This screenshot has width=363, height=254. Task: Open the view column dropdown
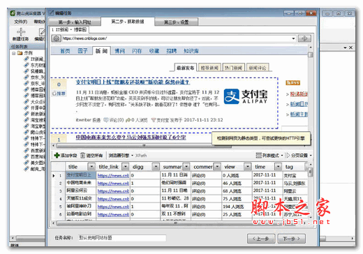click(x=248, y=167)
